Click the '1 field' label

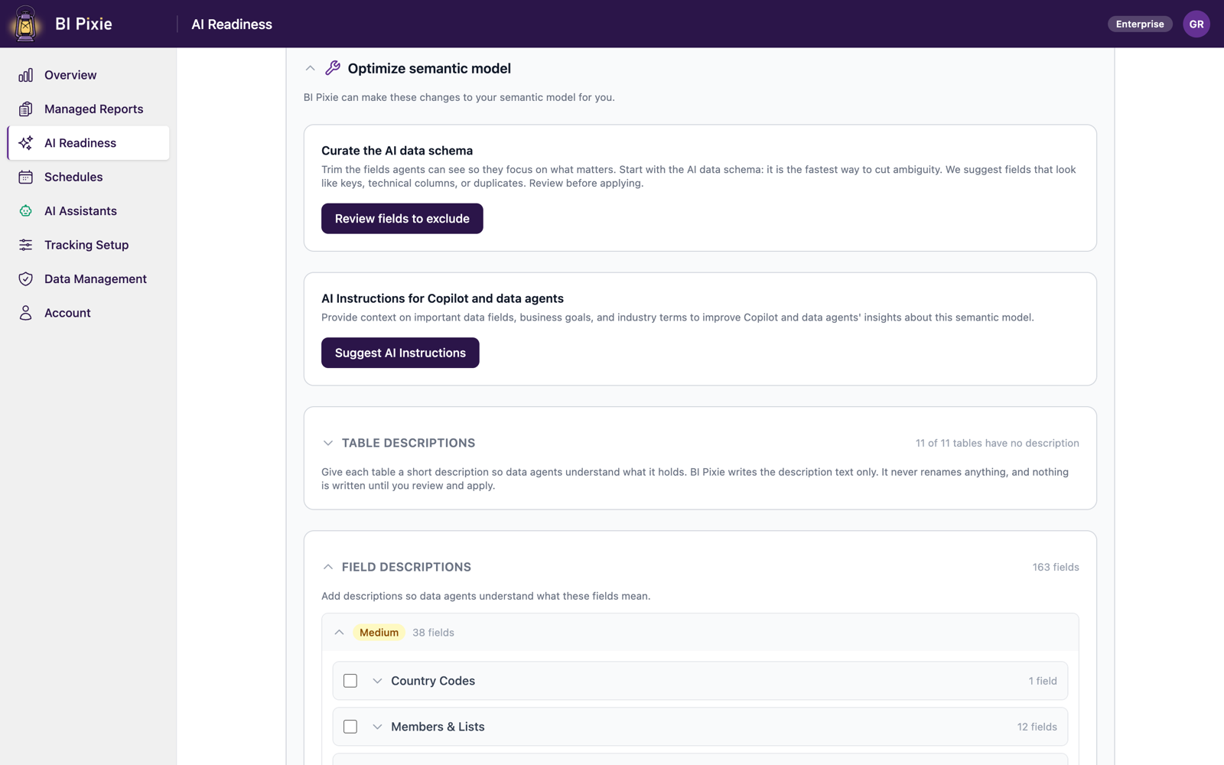[1043, 681]
